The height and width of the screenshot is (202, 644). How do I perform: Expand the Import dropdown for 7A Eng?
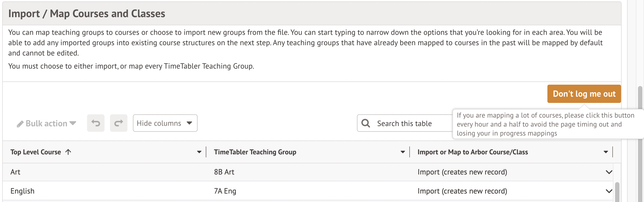[x=609, y=191]
